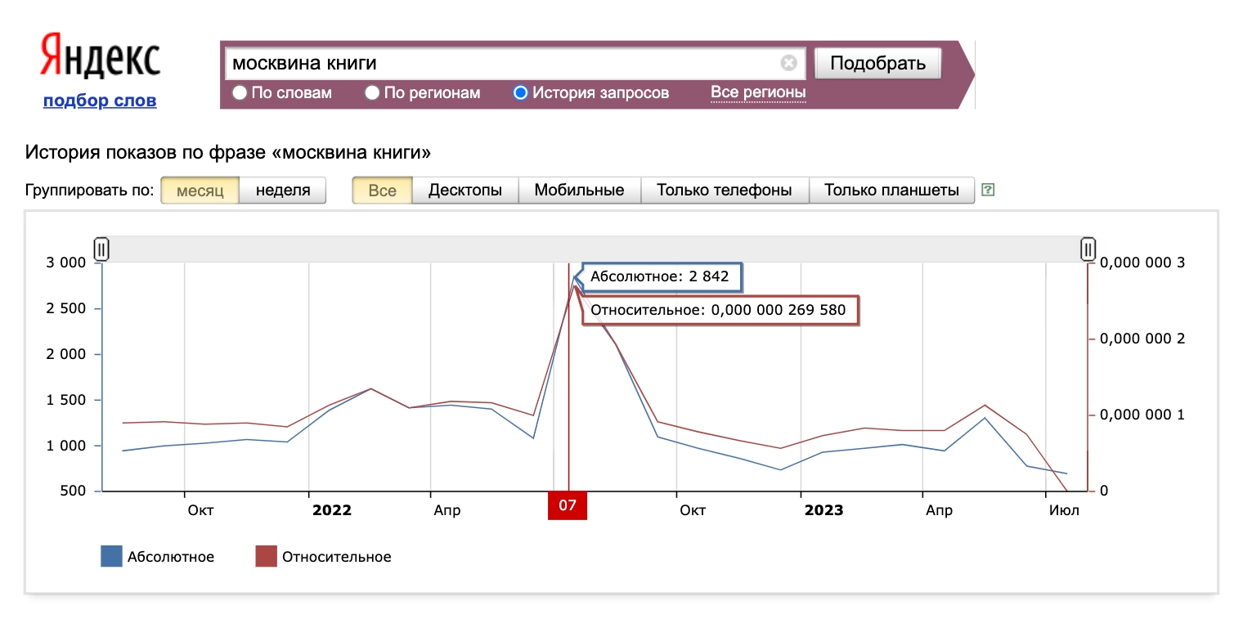
Task: Click the '0,000 000 3' right axis value
Action: 1142,262
